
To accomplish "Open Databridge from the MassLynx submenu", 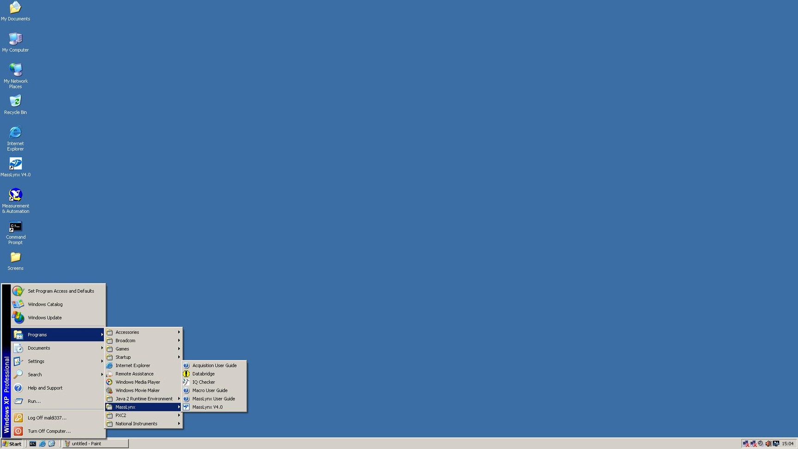I will point(204,374).
